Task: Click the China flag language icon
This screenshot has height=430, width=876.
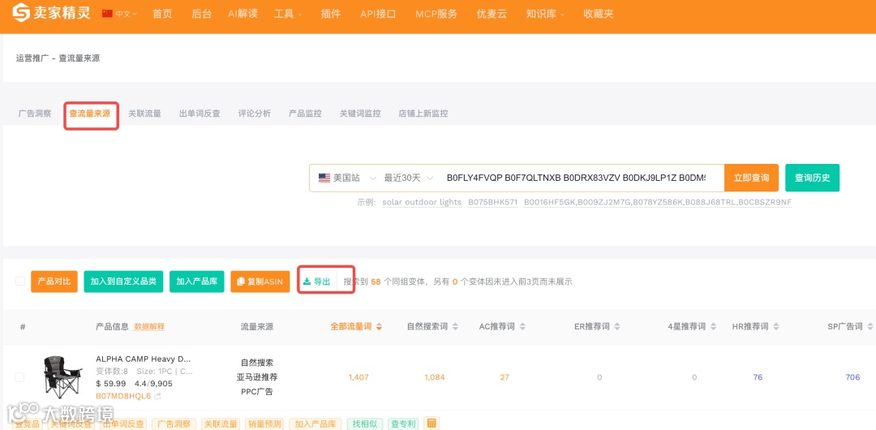Action: pos(107,14)
